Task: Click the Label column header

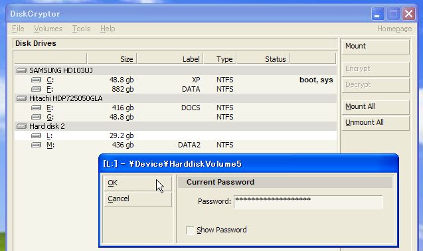Action: pos(170,58)
